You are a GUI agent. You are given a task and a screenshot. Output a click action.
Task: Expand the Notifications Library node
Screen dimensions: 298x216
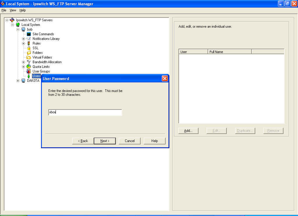tap(23, 39)
